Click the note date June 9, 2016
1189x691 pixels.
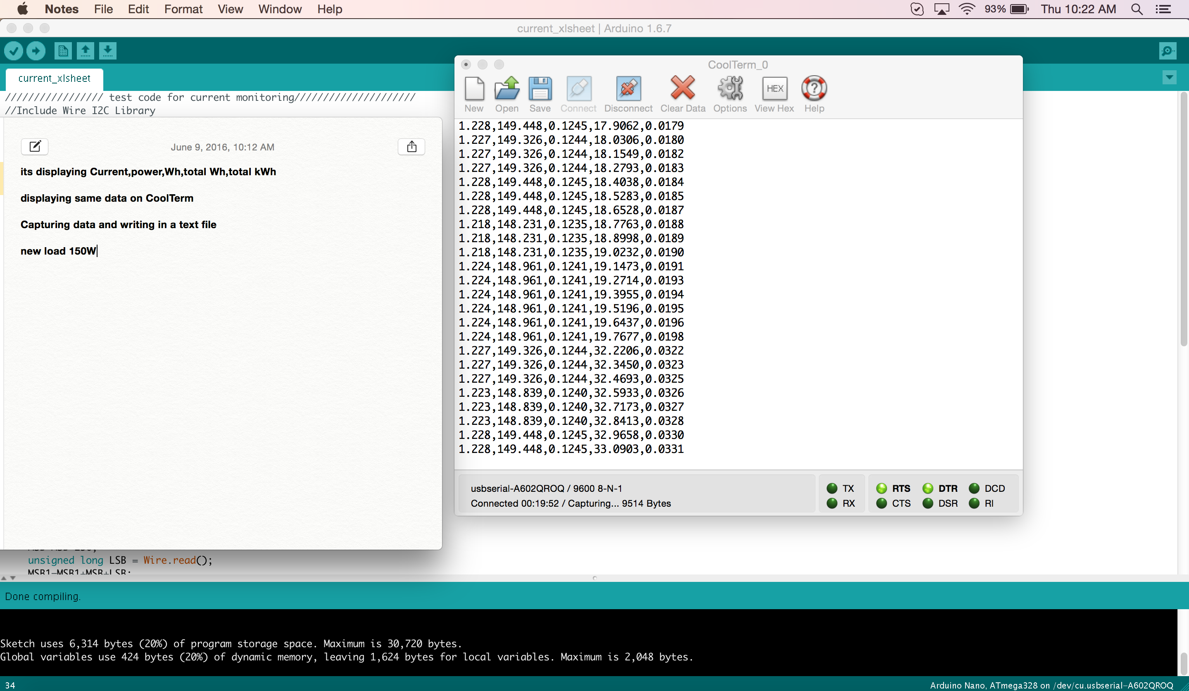222,147
